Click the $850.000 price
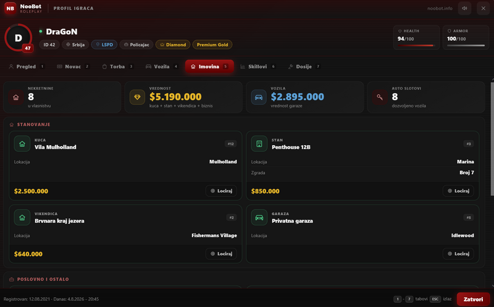The width and height of the screenshot is (494, 307). click(x=266, y=191)
